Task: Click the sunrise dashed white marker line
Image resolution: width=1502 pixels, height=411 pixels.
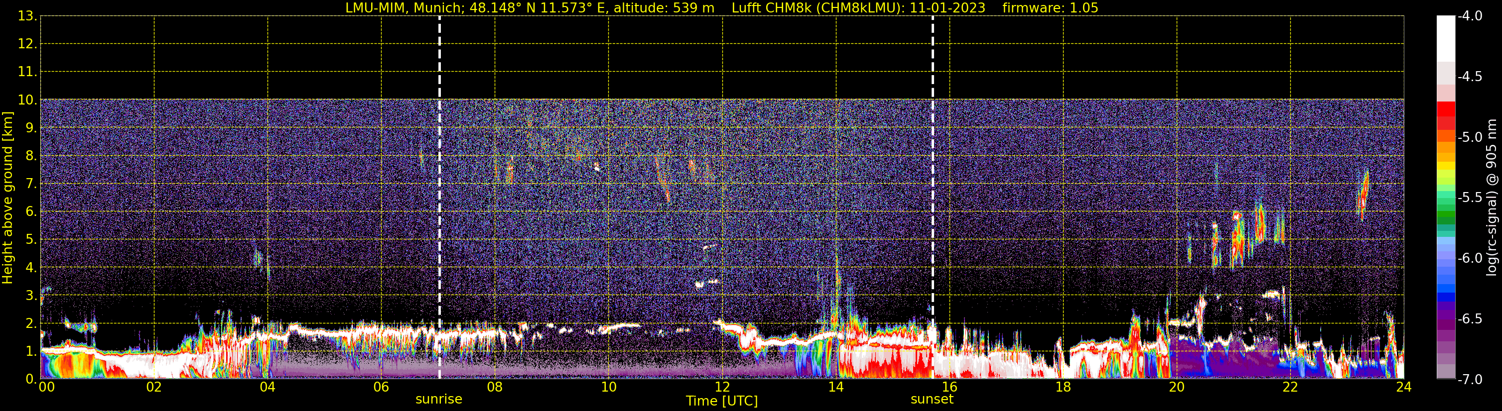Action: click(439, 198)
